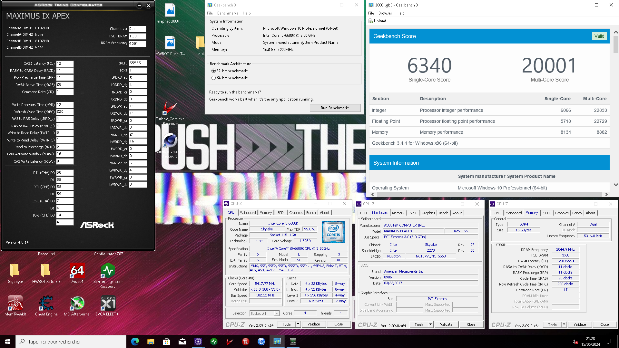Select 32-bit benchmarks radio option

pos(213,71)
